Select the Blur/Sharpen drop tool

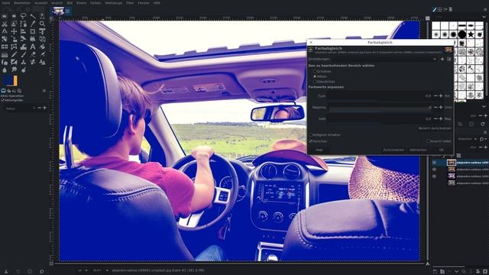coord(5,70)
